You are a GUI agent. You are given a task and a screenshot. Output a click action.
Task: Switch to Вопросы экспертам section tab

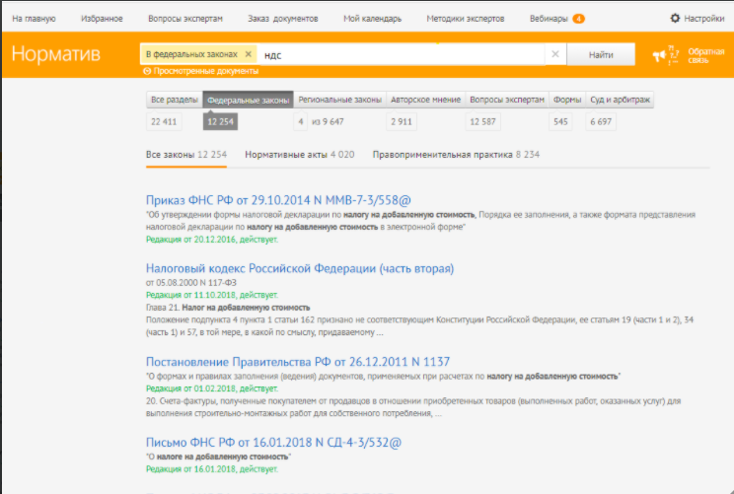coord(507,100)
